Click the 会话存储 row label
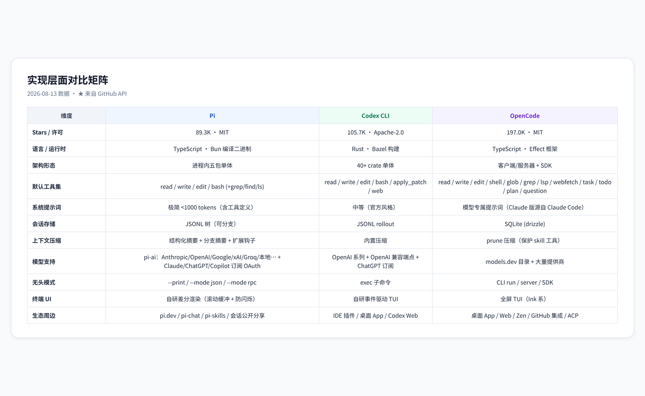This screenshot has height=396, width=645. point(44,224)
